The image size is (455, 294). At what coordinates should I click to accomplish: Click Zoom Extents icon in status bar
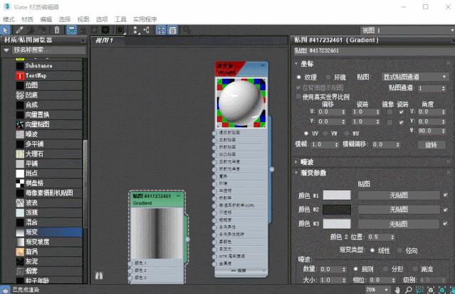431,289
